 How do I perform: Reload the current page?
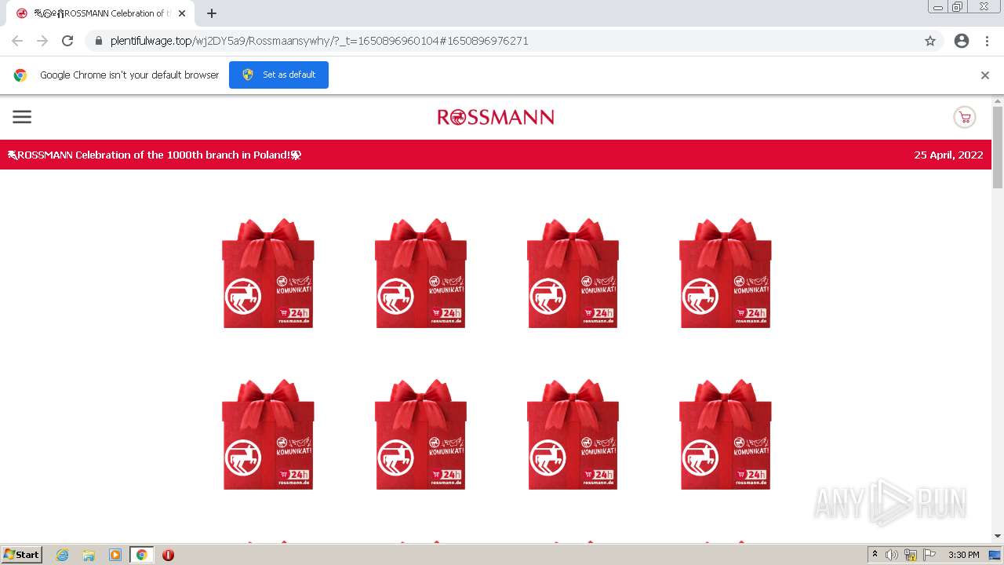[x=67, y=41]
